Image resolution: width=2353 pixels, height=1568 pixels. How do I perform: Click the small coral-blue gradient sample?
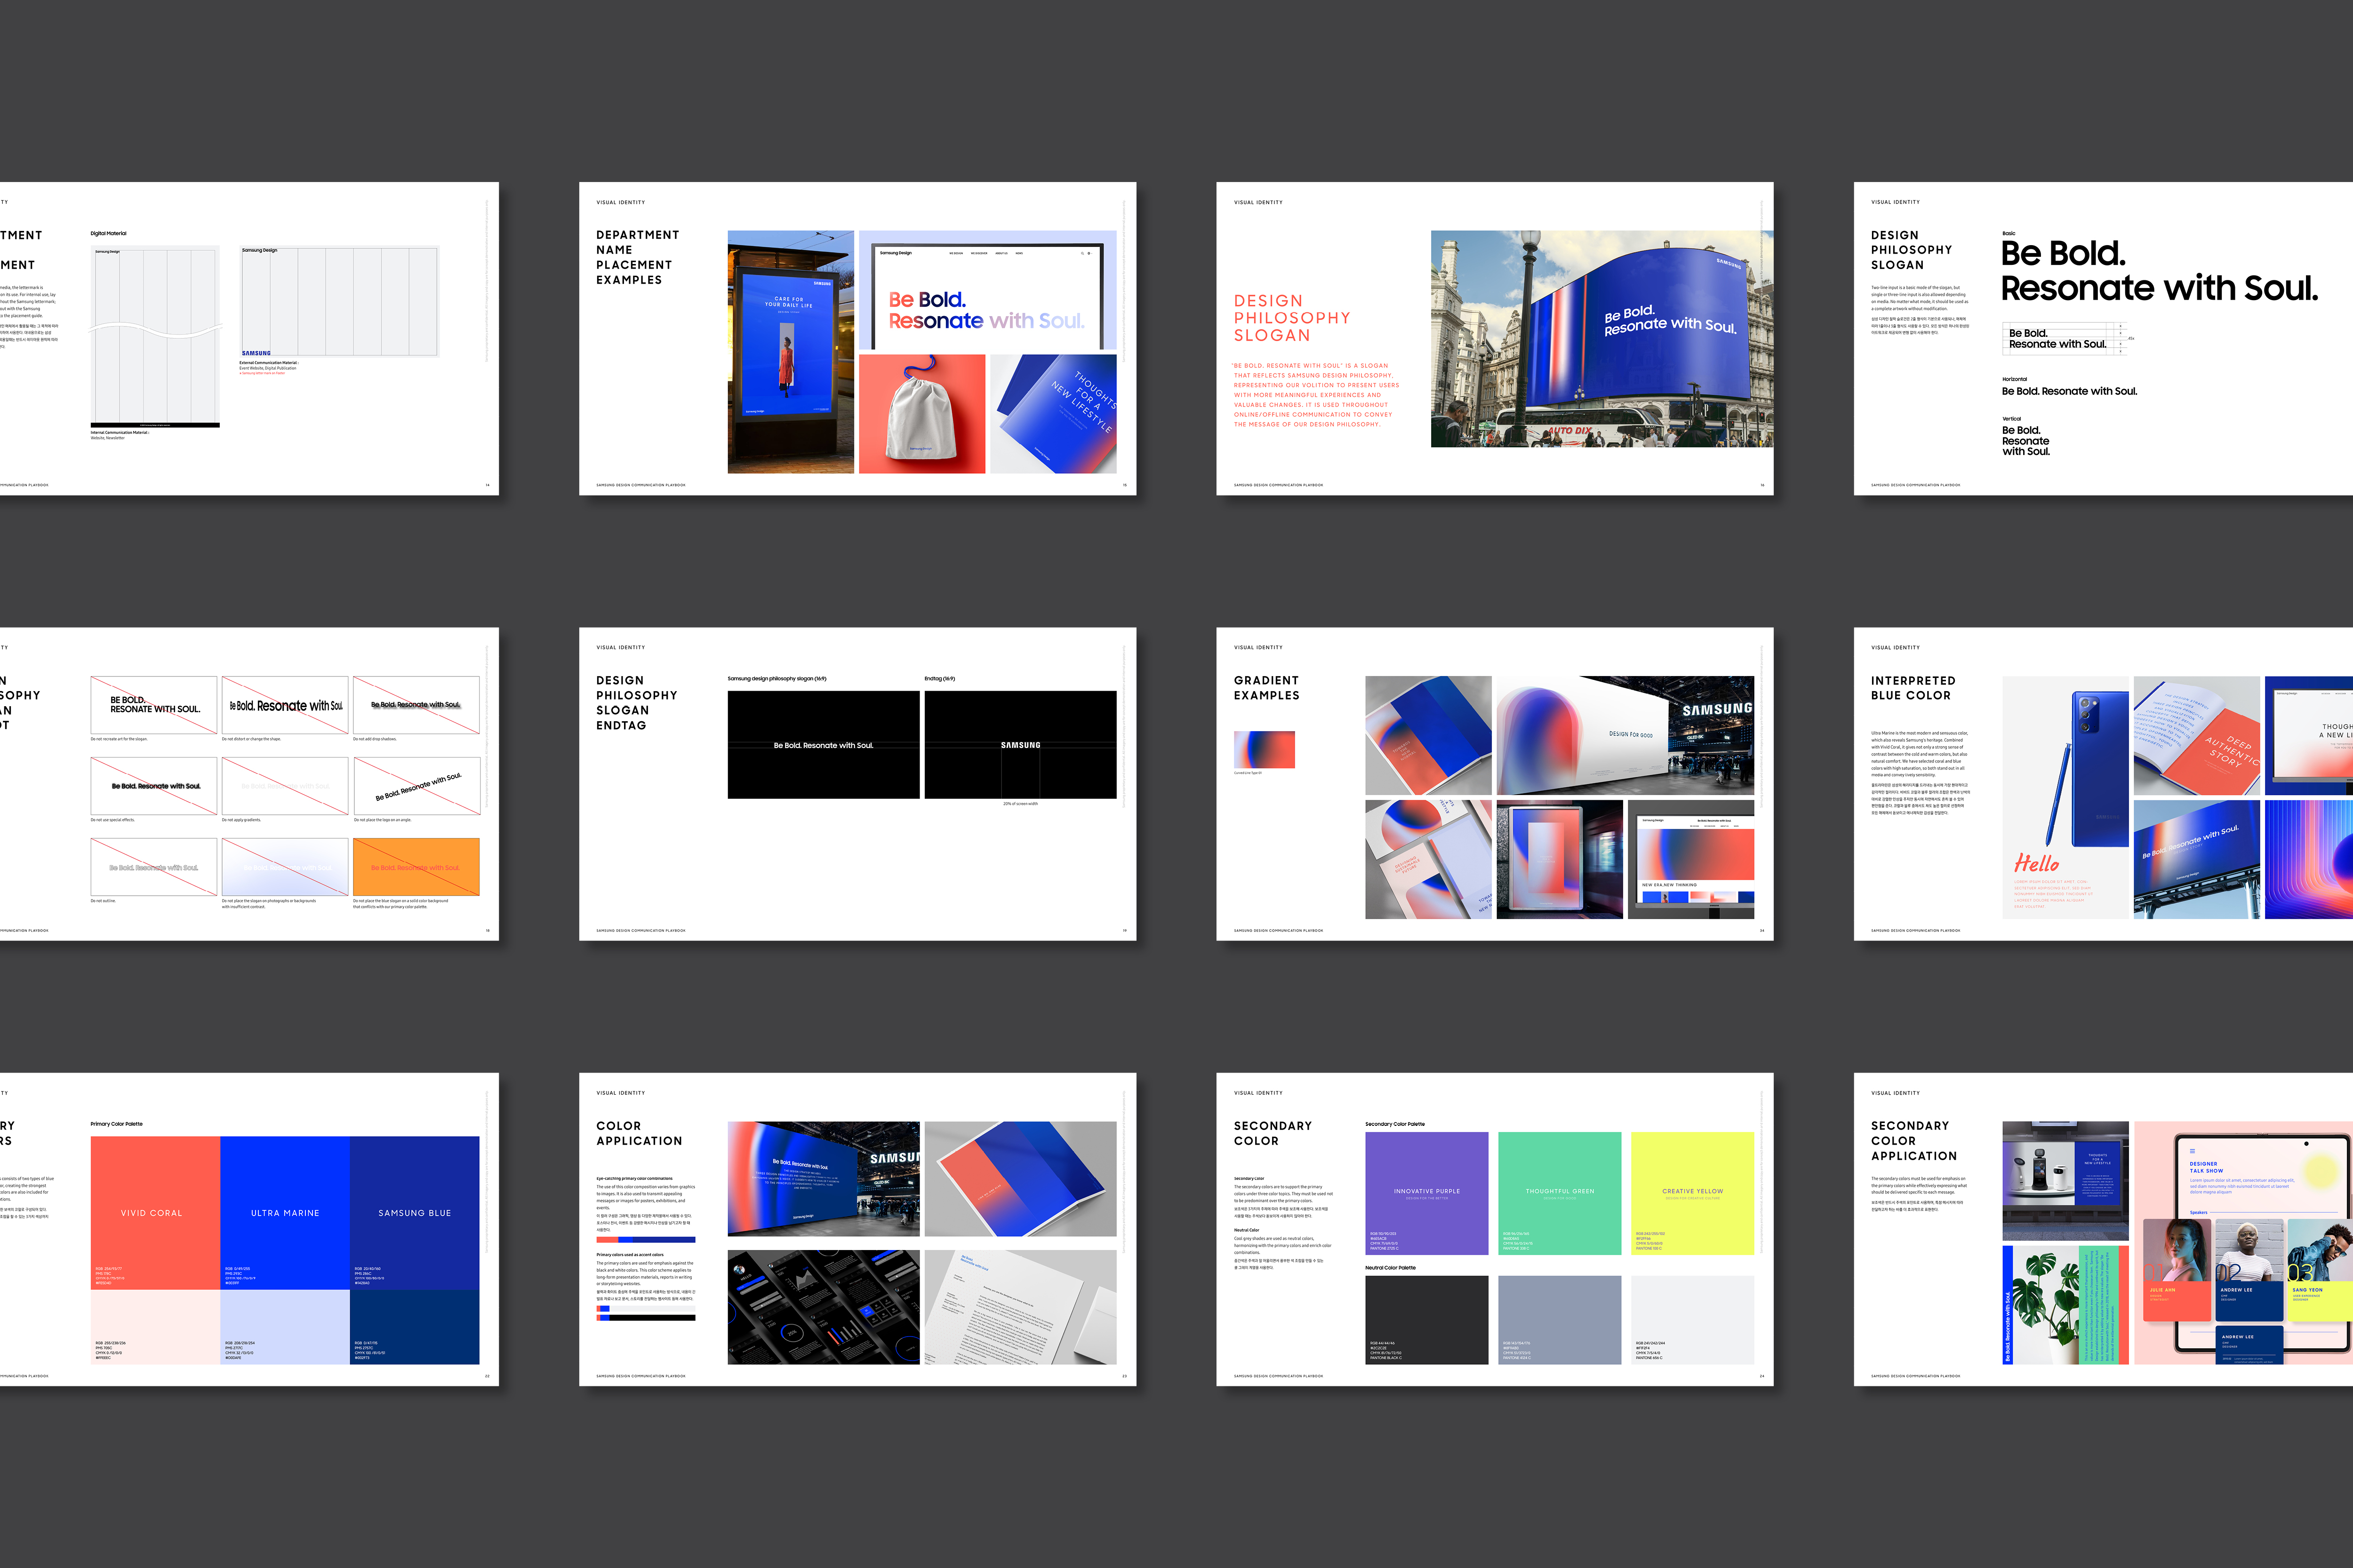pyautogui.click(x=1265, y=749)
